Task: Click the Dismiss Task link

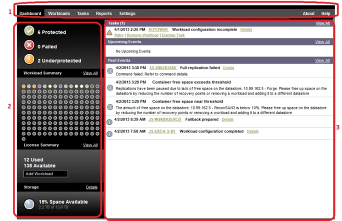Action: pyautogui.click(x=173, y=35)
